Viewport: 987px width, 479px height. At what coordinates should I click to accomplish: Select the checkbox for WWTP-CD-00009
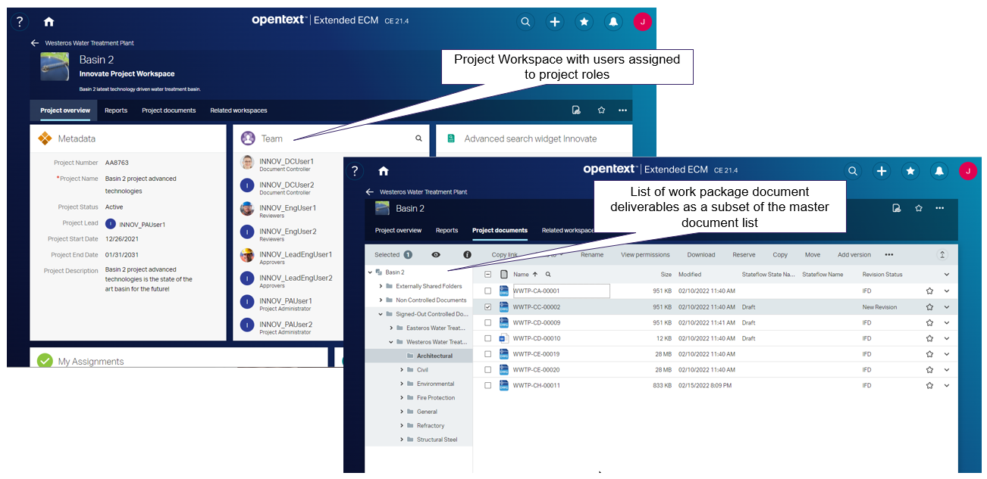coord(488,323)
